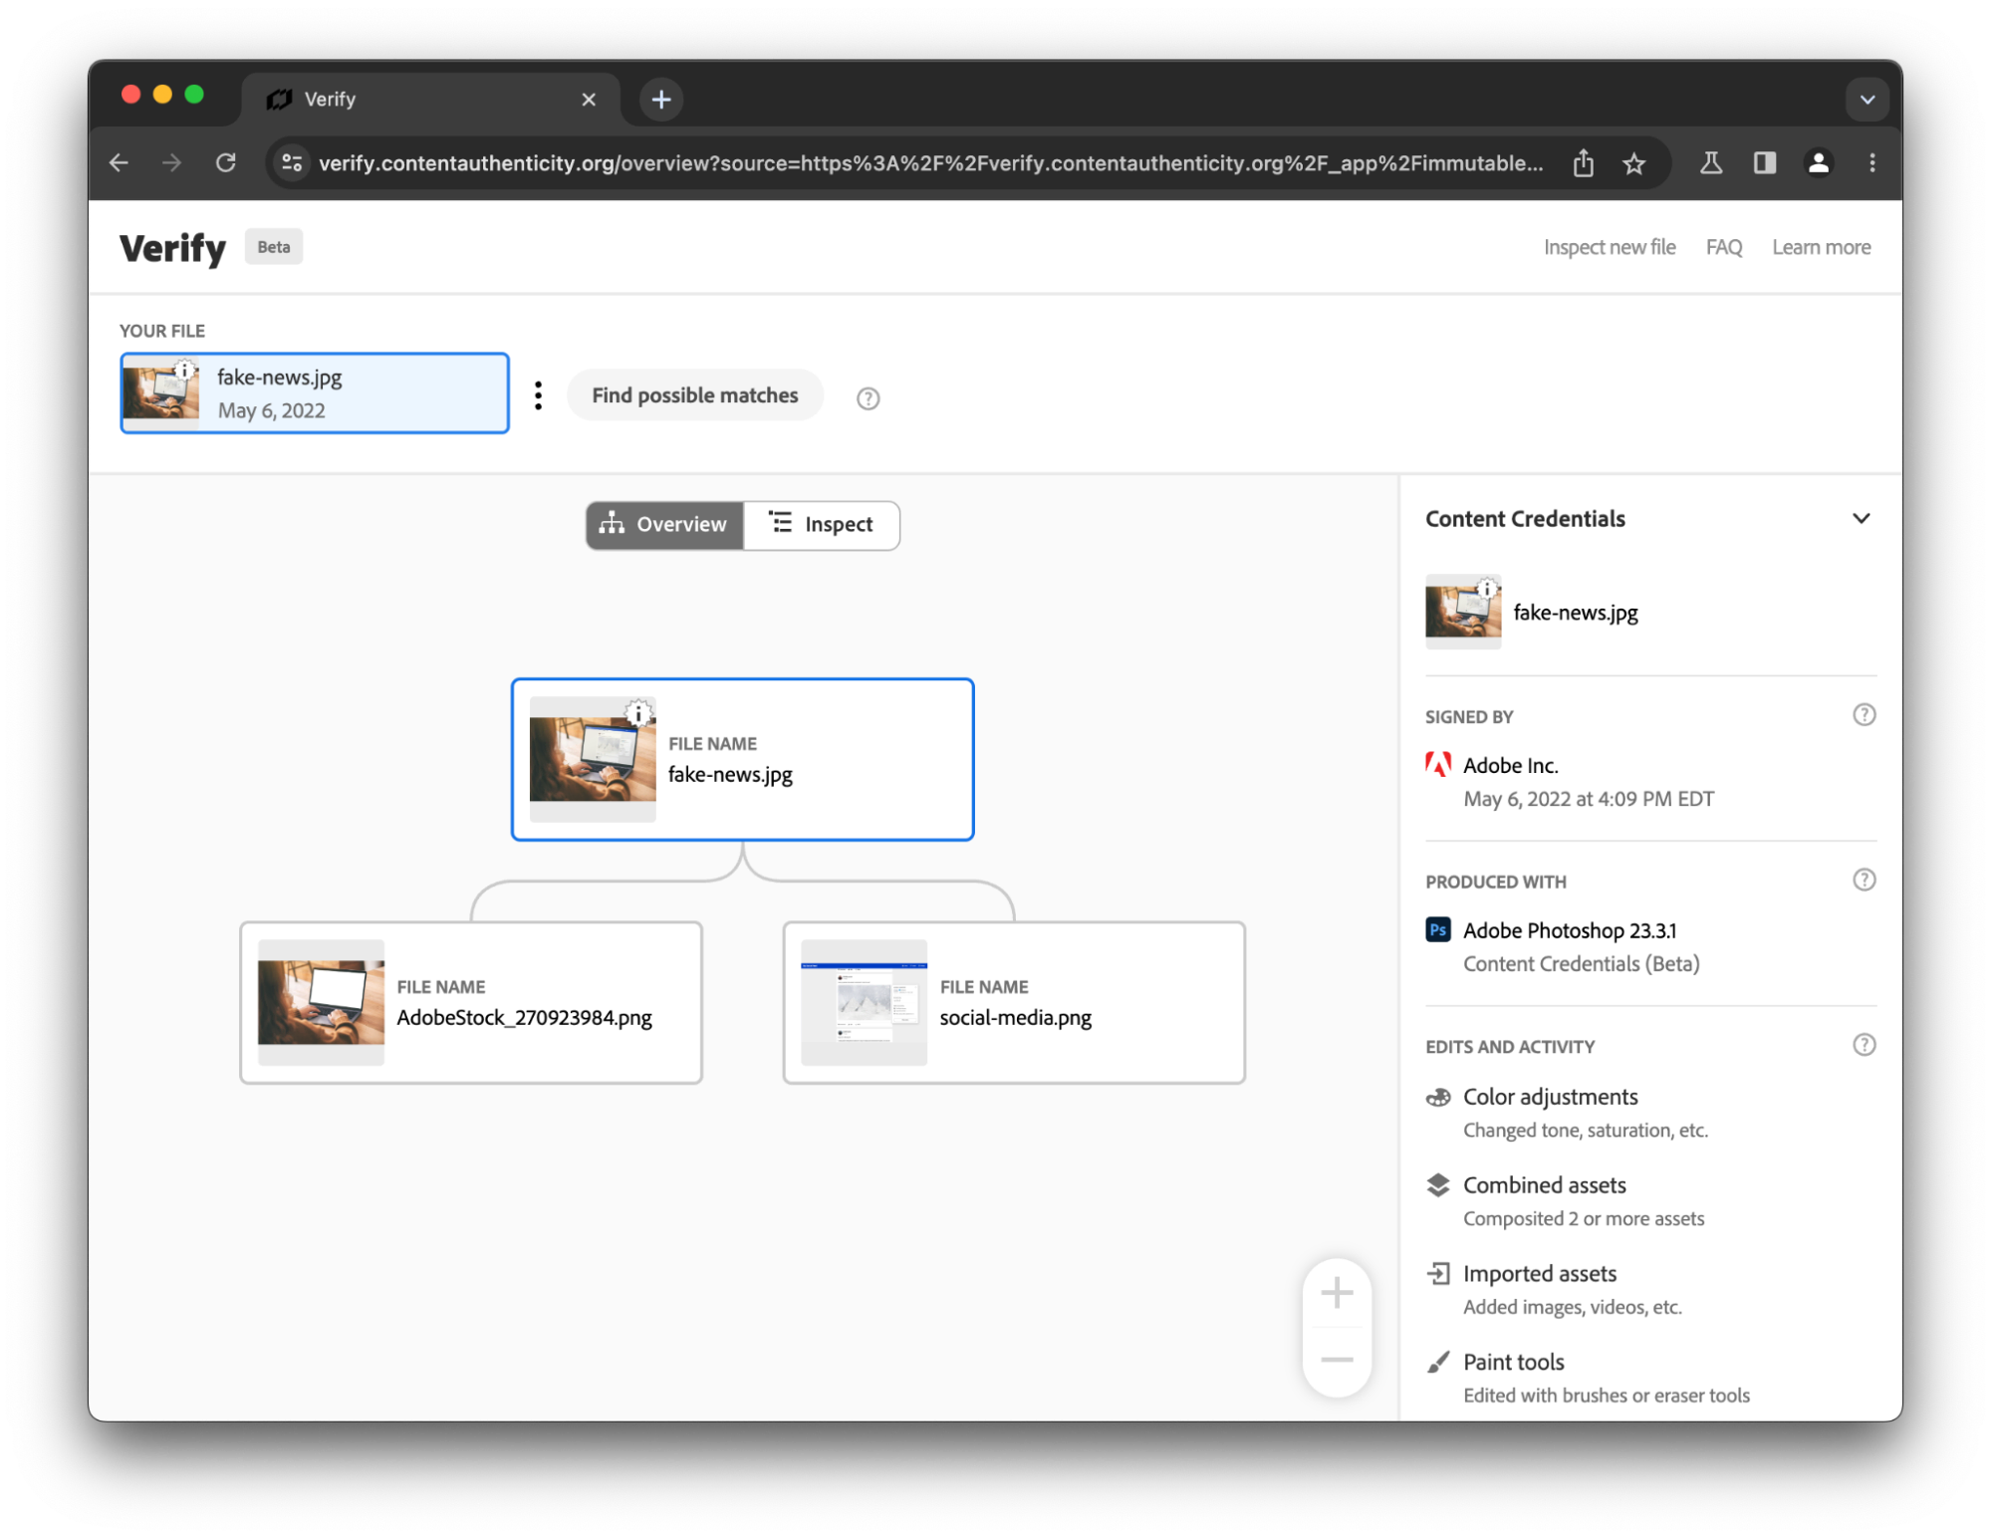Image resolution: width=1991 pixels, height=1539 pixels.
Task: Select the fake-news.jpg node in the tree
Action: (742, 760)
